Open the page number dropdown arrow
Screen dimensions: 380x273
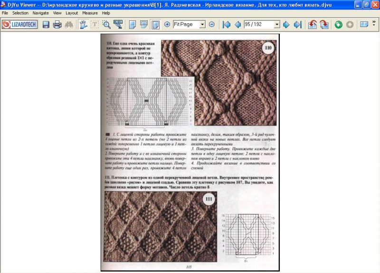coord(277,24)
